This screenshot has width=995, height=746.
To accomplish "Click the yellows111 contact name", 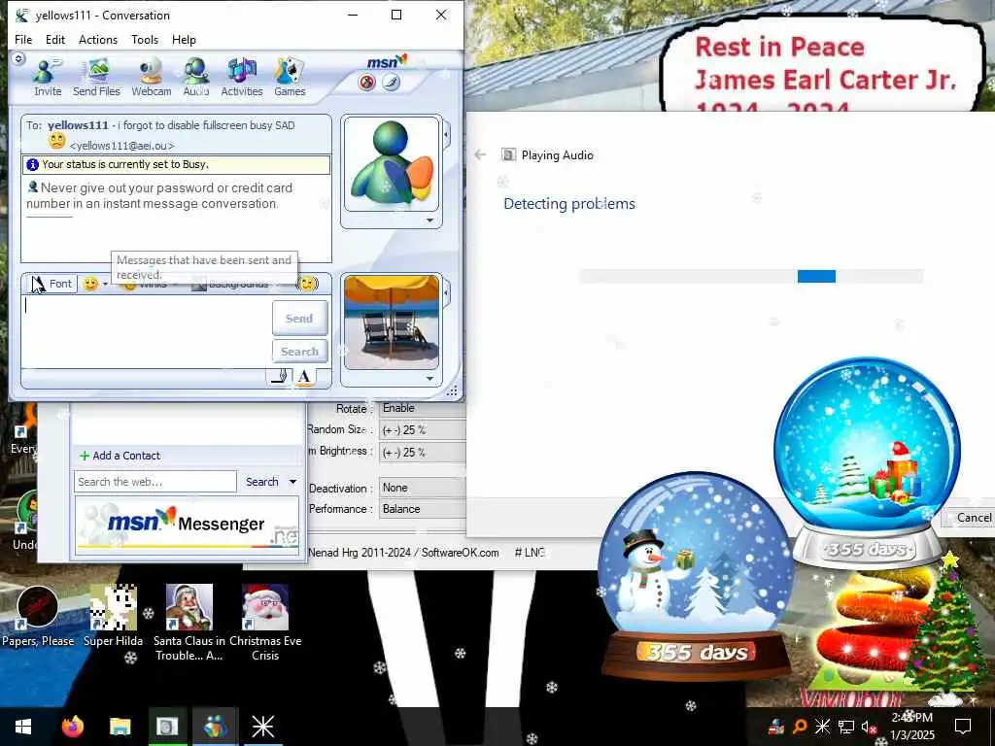I will pyautogui.click(x=78, y=125).
